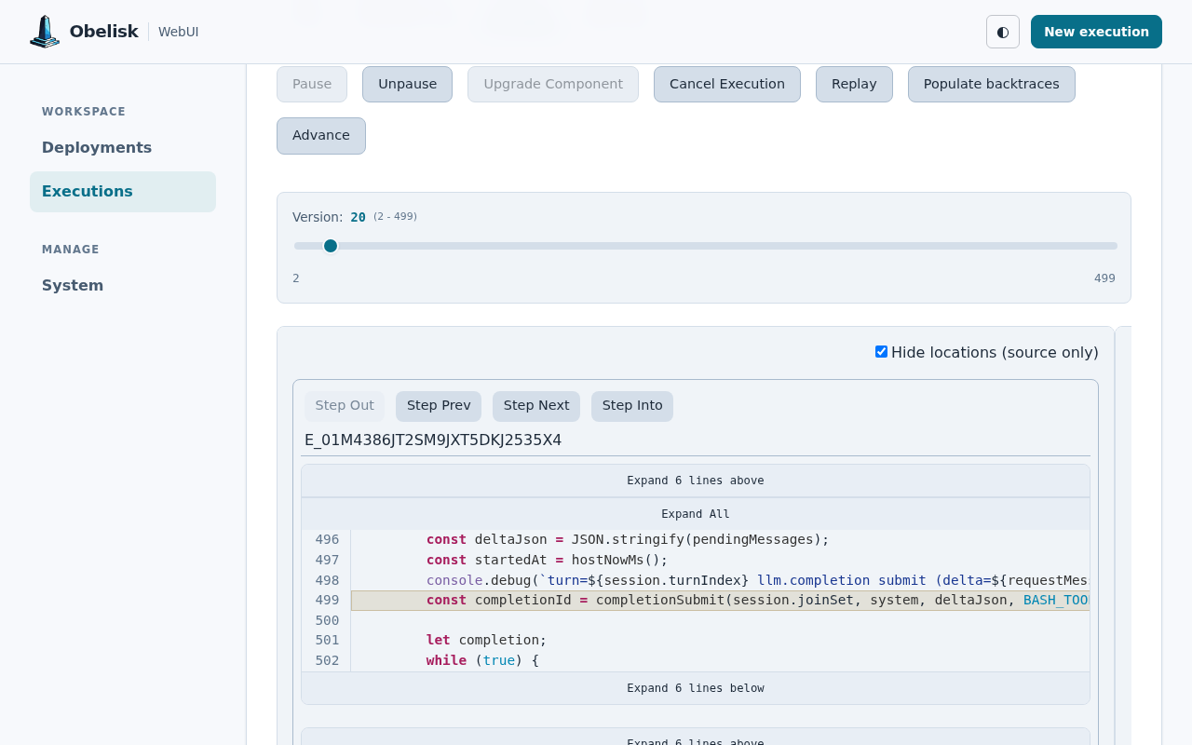The image size is (1192, 745).
Task: Click the Version slider handle
Action: click(331, 246)
